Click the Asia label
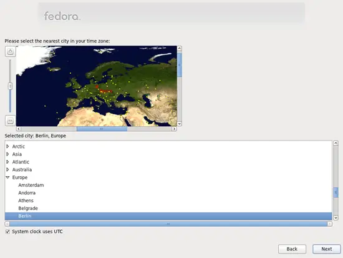The width and height of the screenshot is (343, 258). coord(17,154)
